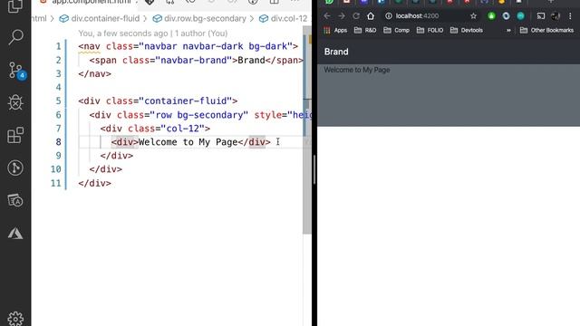
Task: Open the Azure view in activity bar
Action: click(15, 234)
